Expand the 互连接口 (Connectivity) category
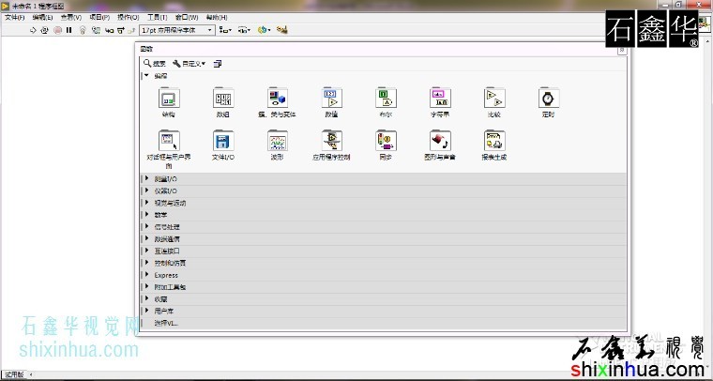Screen dimensions: 713x381 384,251
